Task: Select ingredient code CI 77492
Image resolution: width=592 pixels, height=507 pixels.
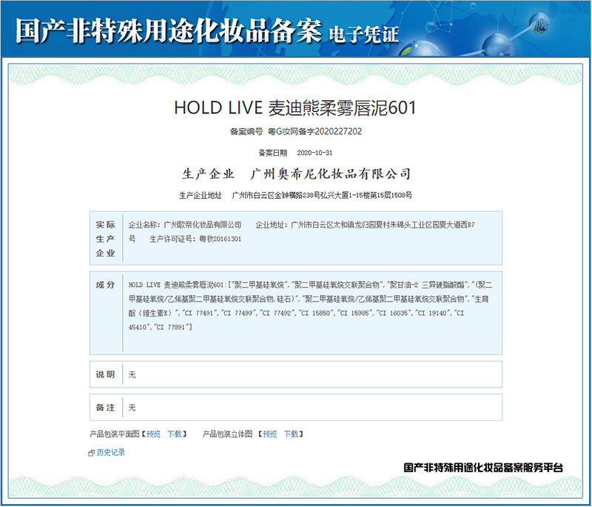Action: pyautogui.click(x=278, y=313)
